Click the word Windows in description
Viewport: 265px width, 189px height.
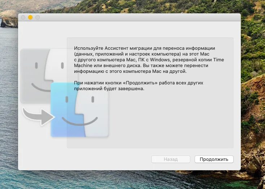coord(160,60)
